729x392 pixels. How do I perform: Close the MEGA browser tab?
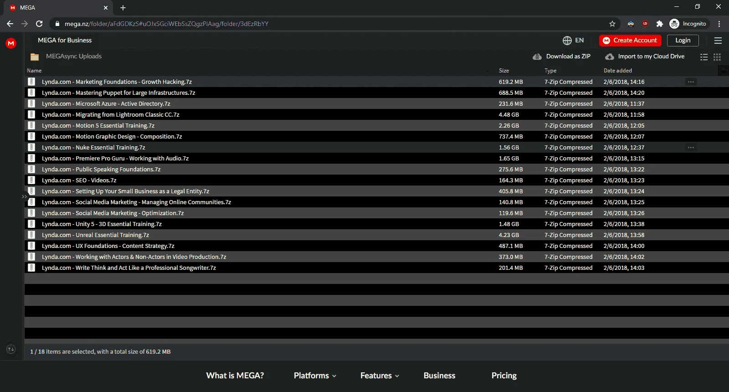106,8
